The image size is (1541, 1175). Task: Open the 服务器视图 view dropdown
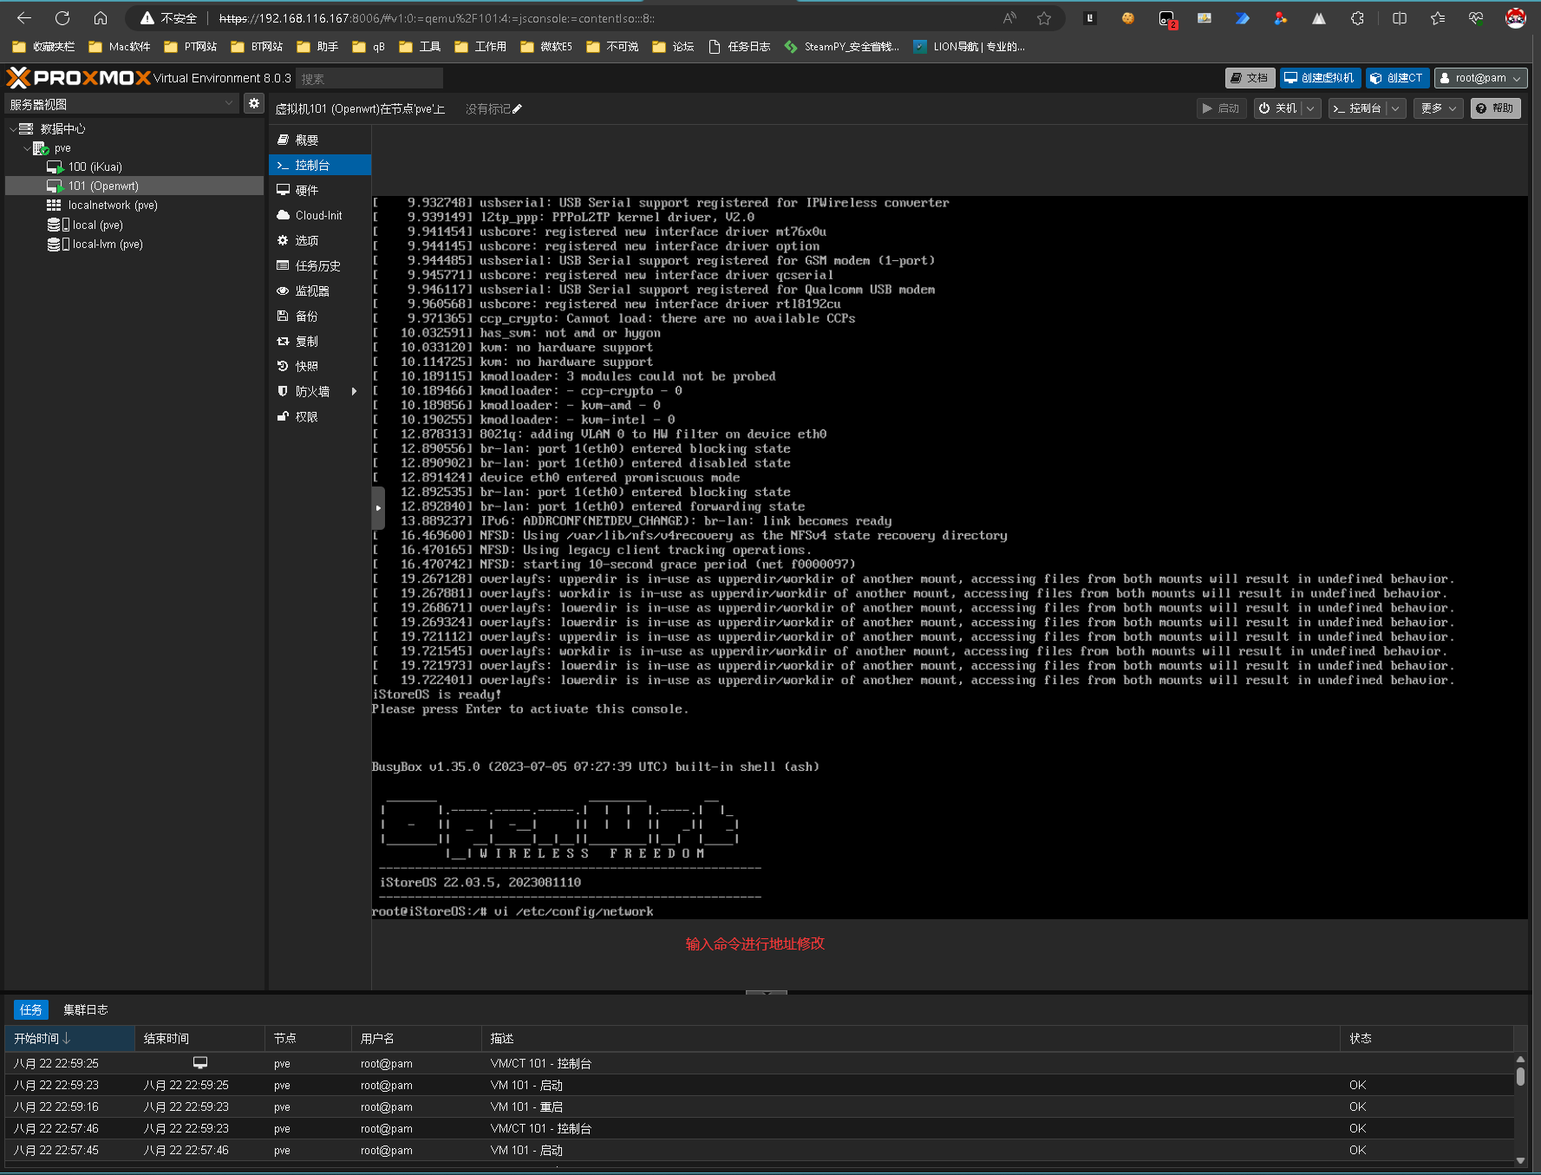[121, 104]
